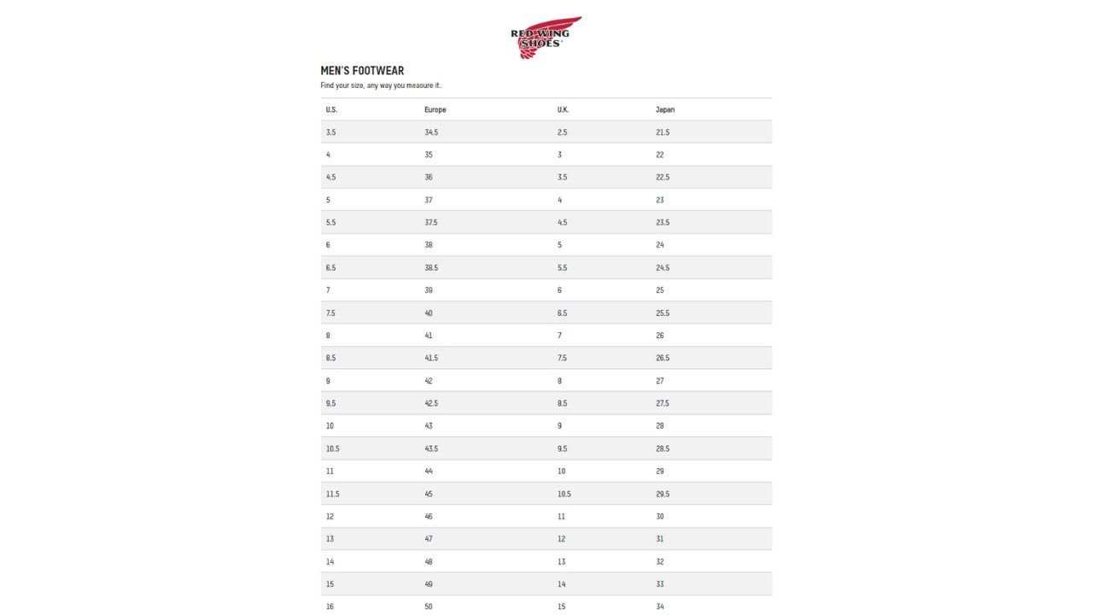Image resolution: width=1093 pixels, height=615 pixels.
Task: Select the U.S. 10.5 size cell
Action: (x=332, y=448)
